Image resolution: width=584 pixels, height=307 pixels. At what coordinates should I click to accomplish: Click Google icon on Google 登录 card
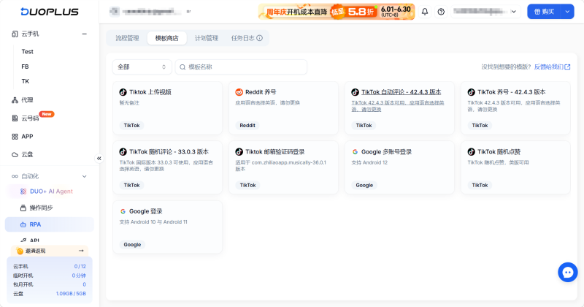(x=123, y=211)
